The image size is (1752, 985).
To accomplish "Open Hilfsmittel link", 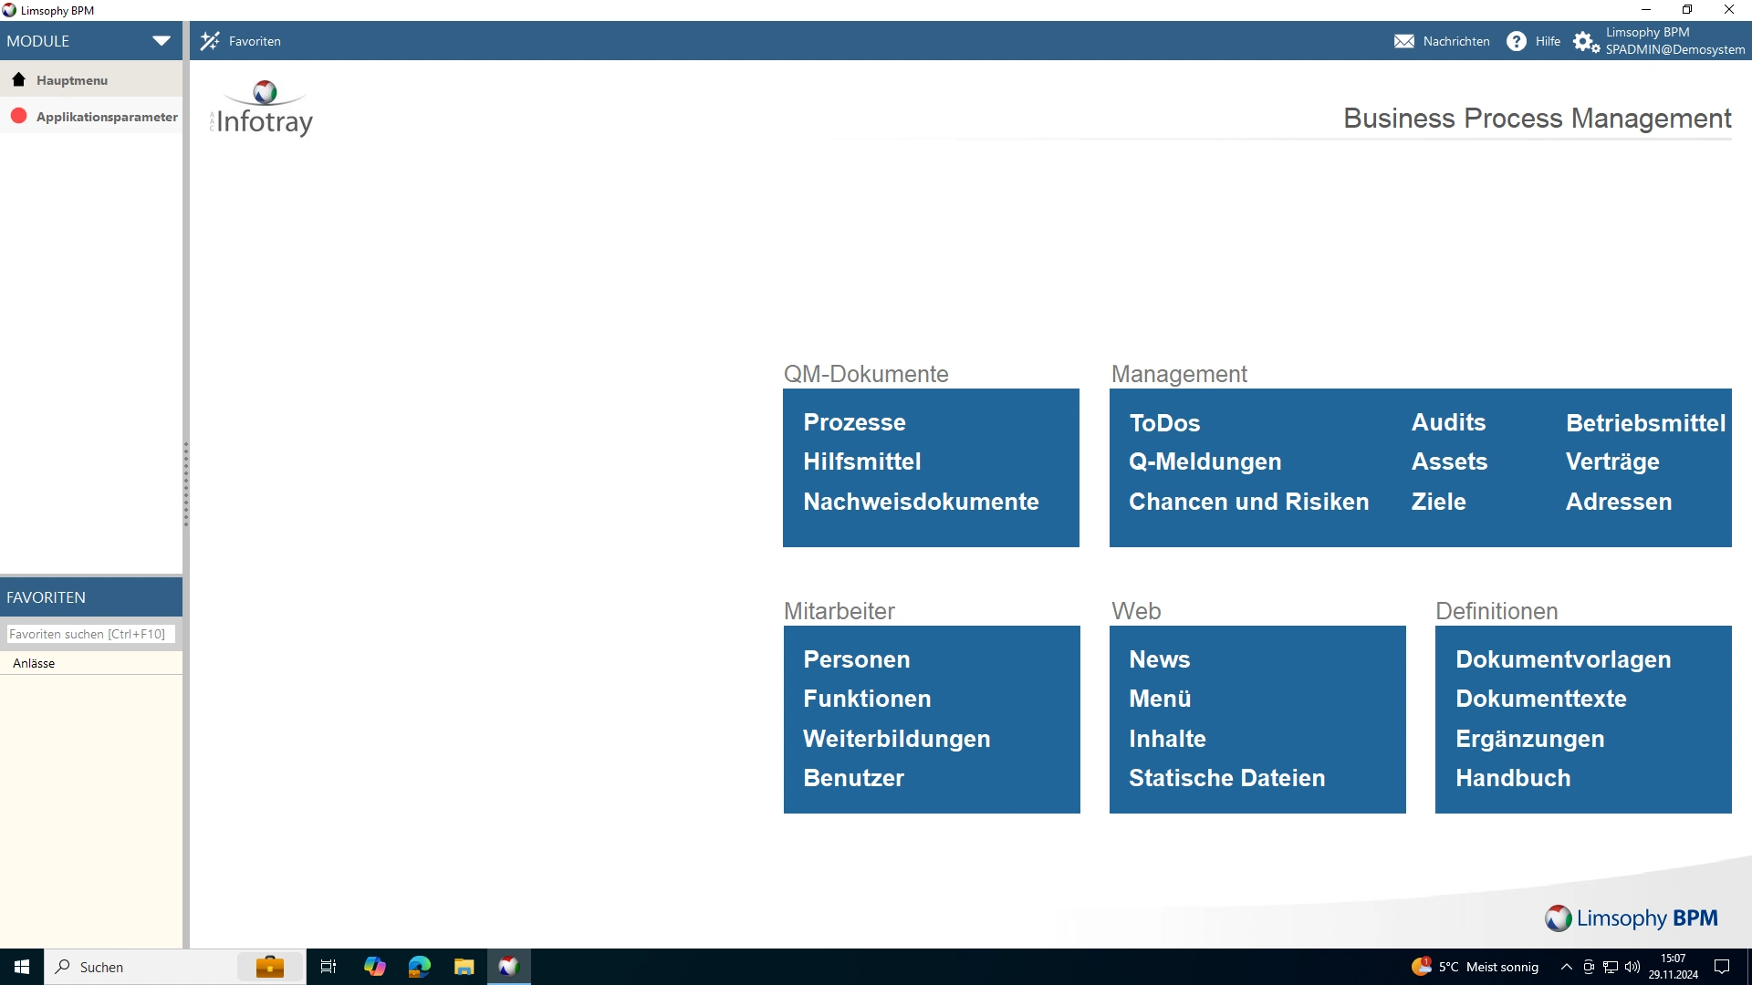I will coord(862,461).
